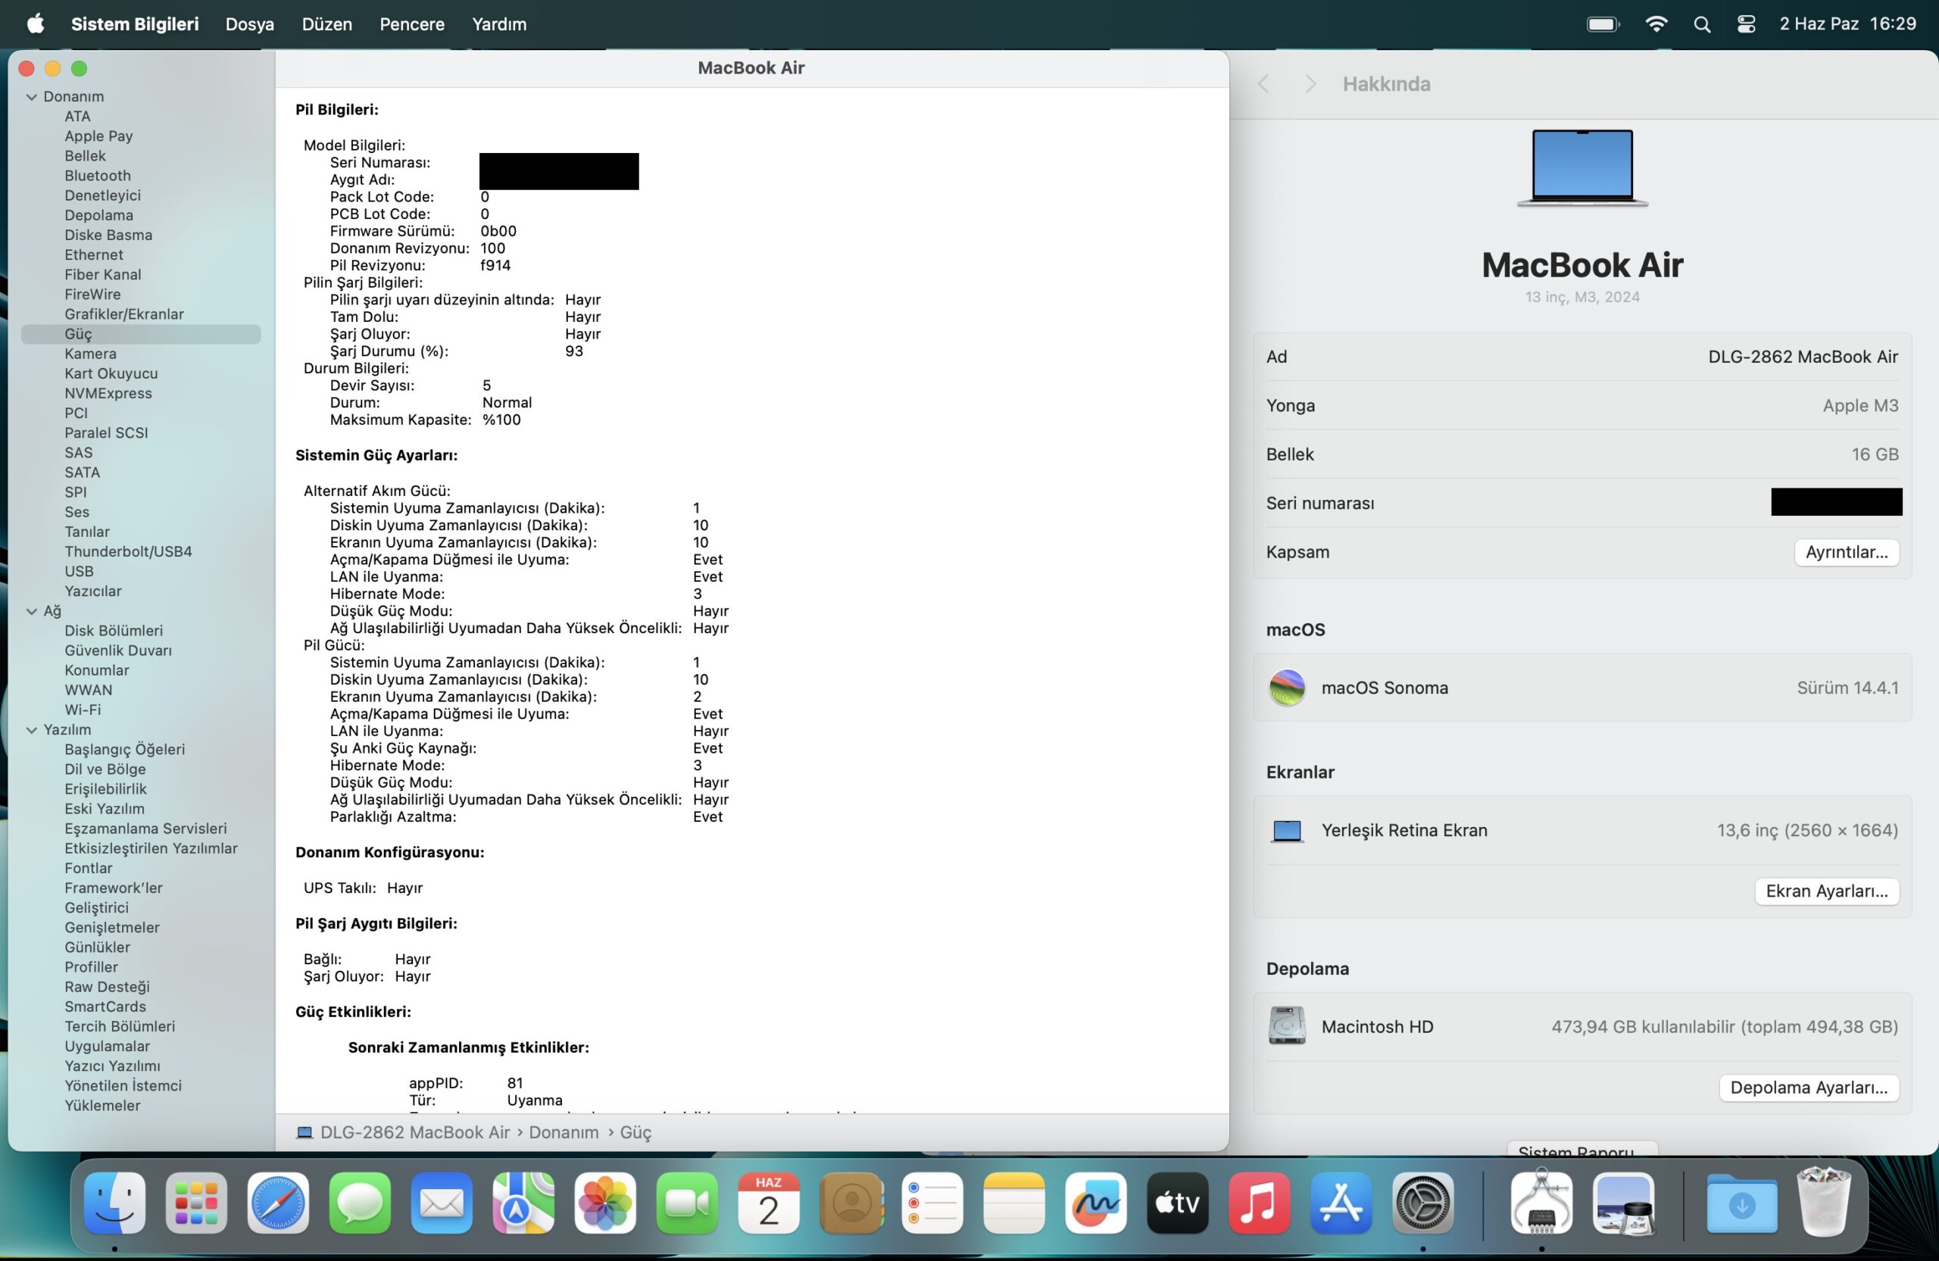
Task: Open Maps app in Dock
Action: (x=523, y=1203)
